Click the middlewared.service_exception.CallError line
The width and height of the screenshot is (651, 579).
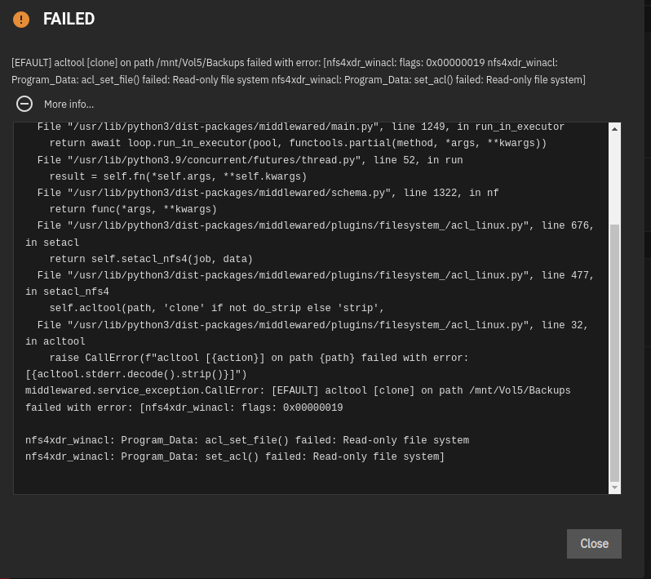[298, 399]
